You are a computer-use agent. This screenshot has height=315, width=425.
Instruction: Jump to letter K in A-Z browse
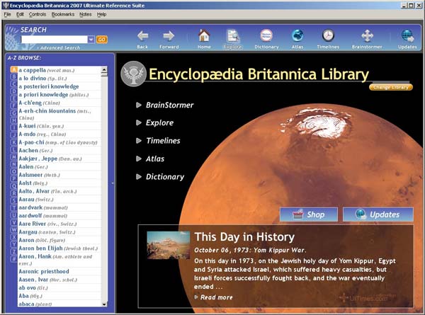[14, 142]
